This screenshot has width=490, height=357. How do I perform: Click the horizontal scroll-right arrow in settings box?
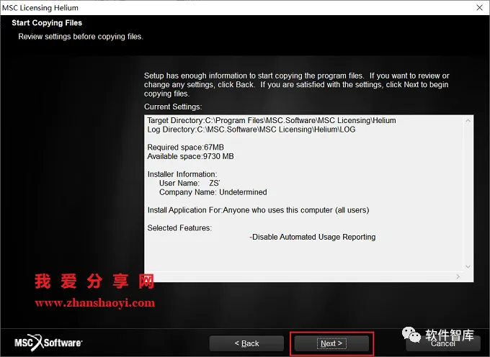(458, 276)
